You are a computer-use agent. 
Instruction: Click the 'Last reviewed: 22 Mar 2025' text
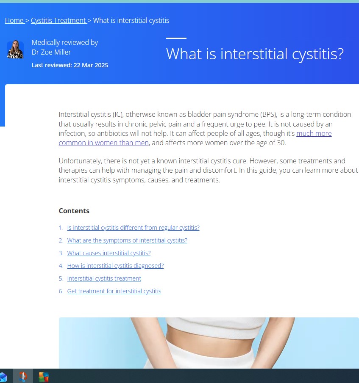(x=70, y=65)
